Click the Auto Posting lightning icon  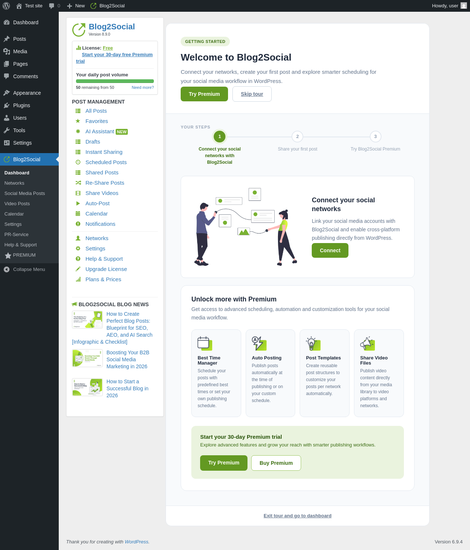(259, 343)
